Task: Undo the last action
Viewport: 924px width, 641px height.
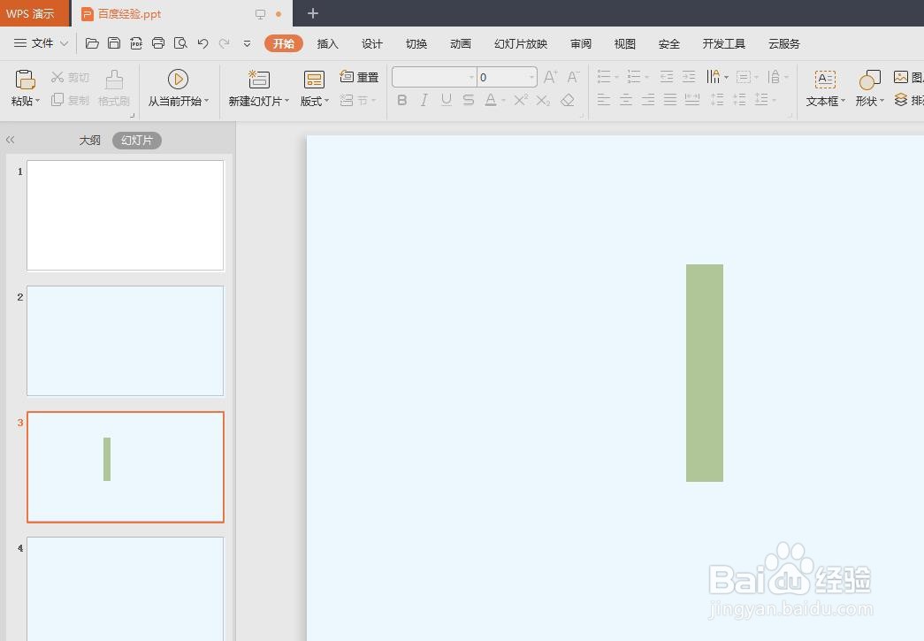Action: (x=202, y=43)
